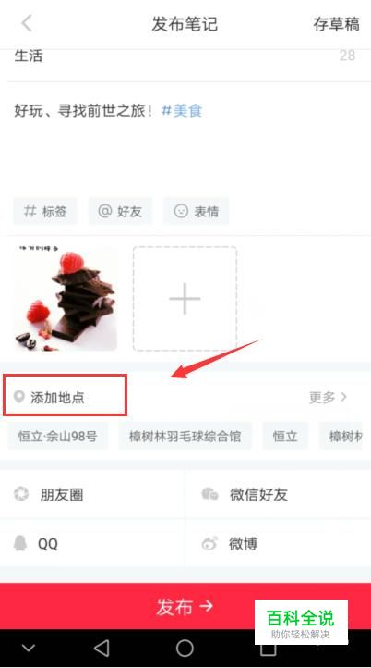The height and width of the screenshot is (668, 371).
Task: Mention someone with @ 好友
Action: 120,211
